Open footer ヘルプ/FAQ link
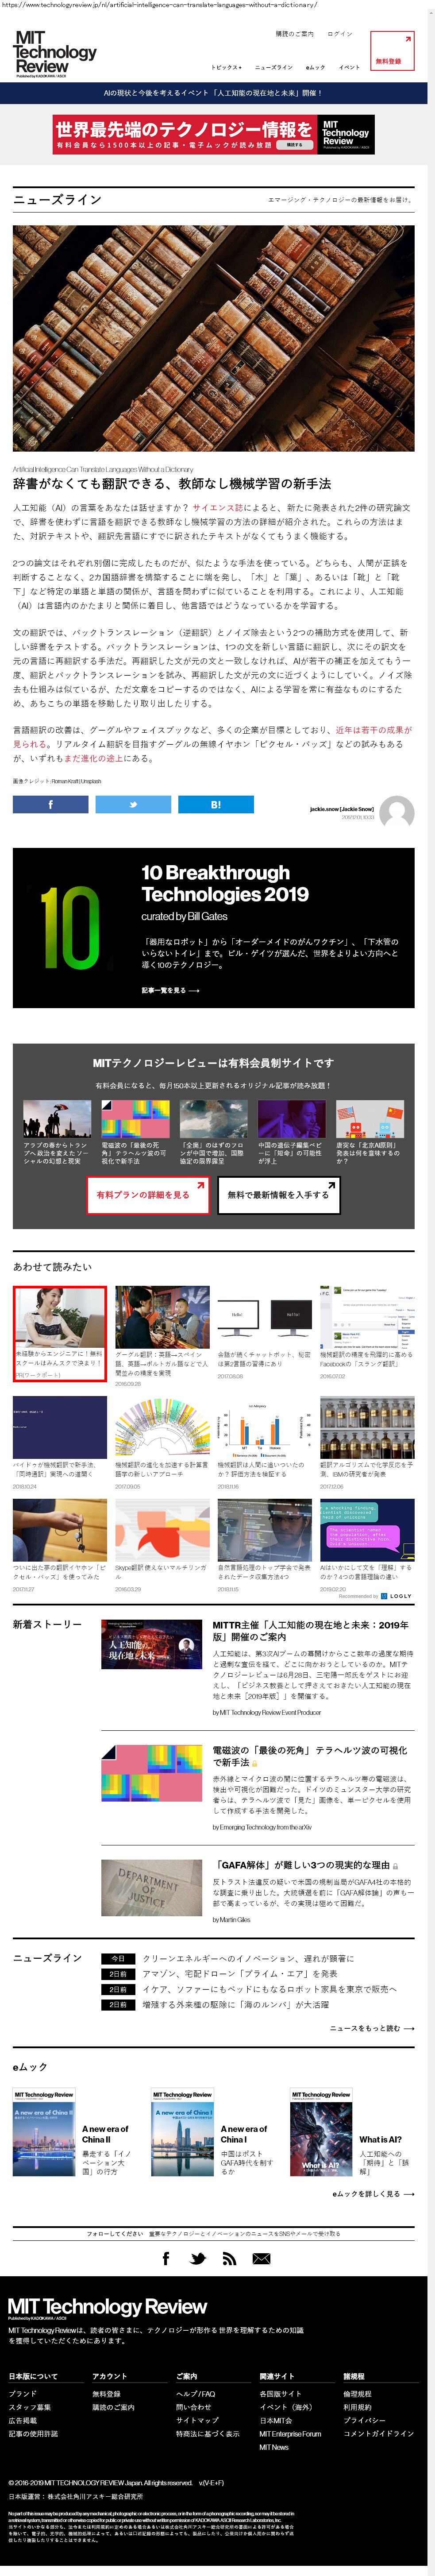 pyautogui.click(x=195, y=2394)
